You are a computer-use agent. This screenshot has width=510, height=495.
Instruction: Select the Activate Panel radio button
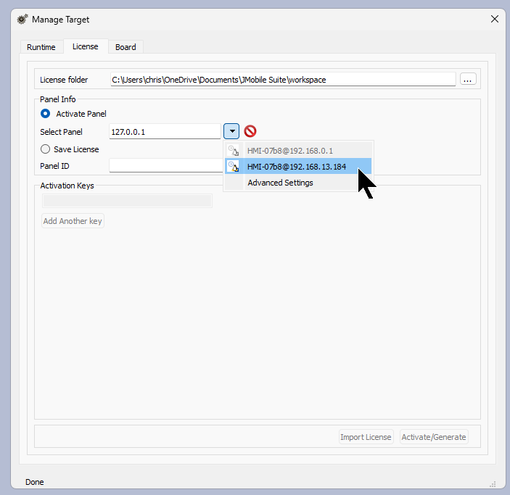(x=45, y=114)
